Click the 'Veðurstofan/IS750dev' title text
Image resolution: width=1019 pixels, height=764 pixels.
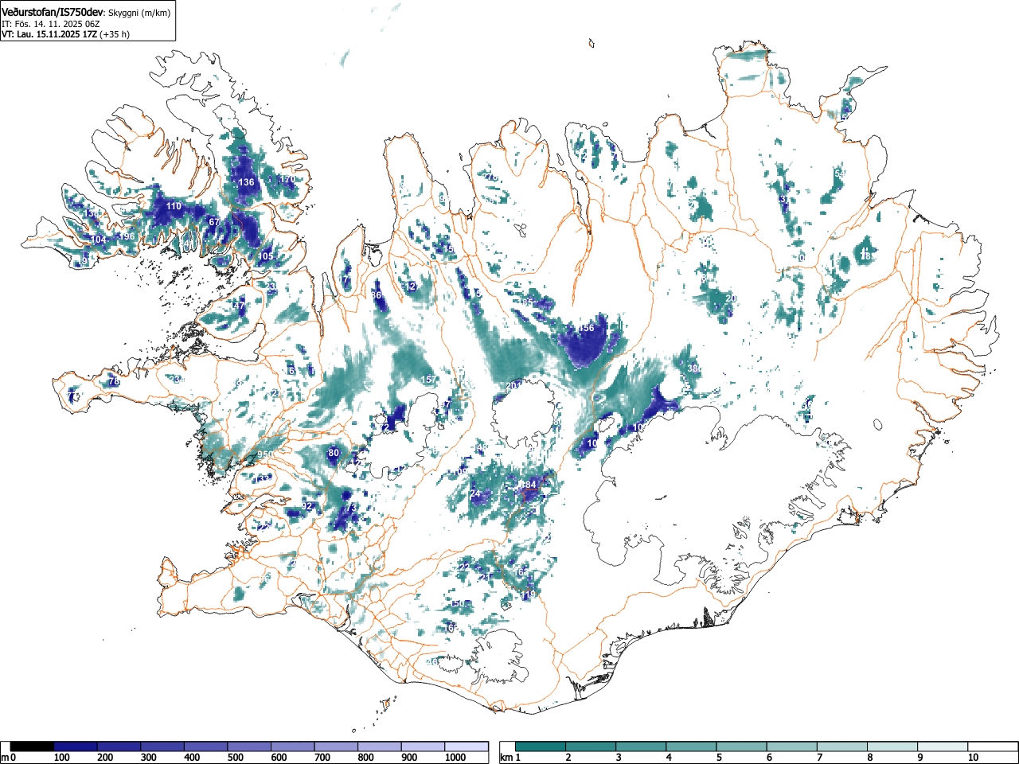(53, 13)
